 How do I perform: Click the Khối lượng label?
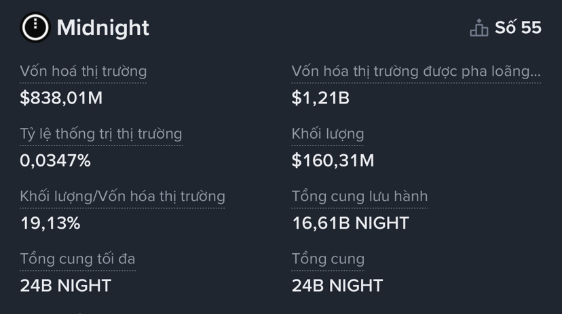pyautogui.click(x=328, y=134)
